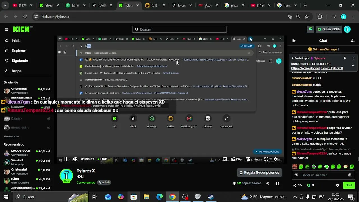Open the Kick profile avatar menu
The height and width of the screenshot is (202, 359).
(347, 29)
